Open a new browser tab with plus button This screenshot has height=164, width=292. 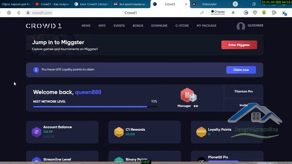point(235,4)
